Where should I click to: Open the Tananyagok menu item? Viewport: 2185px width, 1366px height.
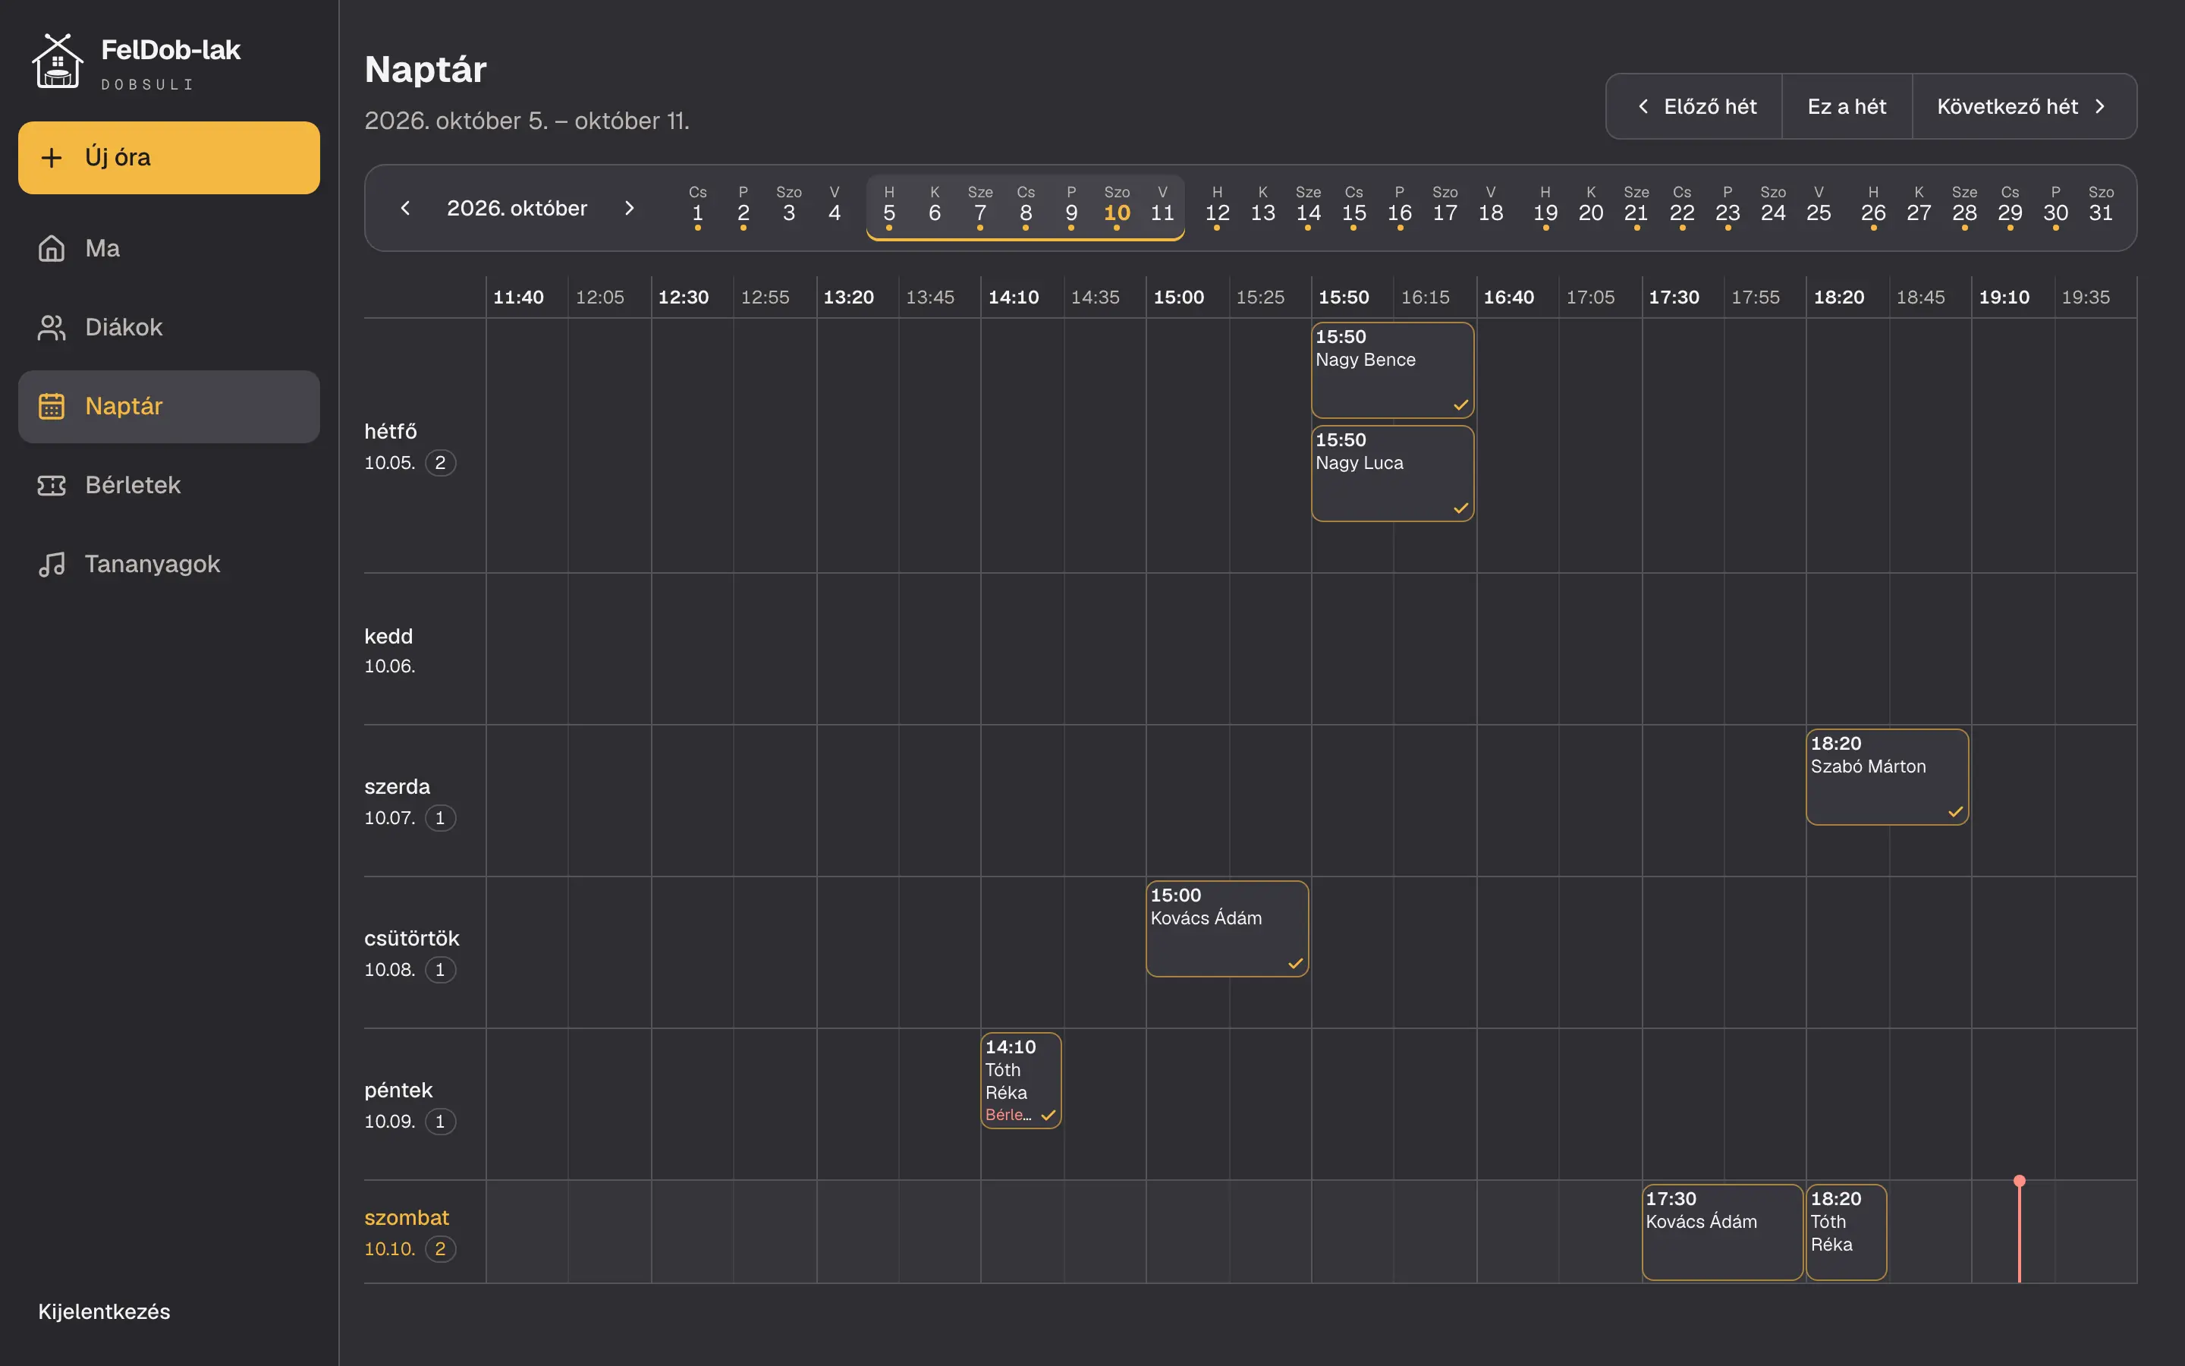point(169,564)
